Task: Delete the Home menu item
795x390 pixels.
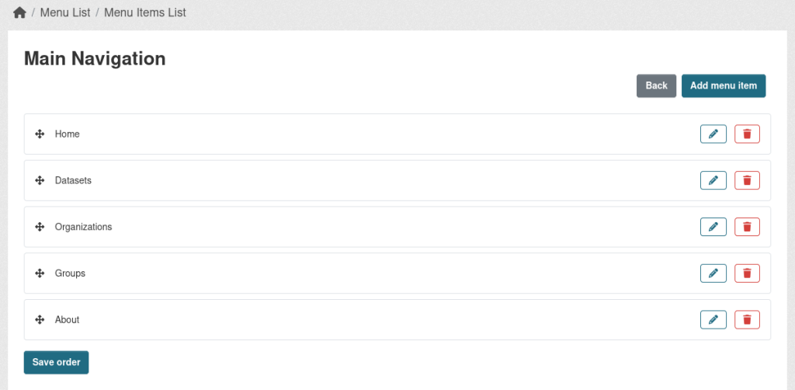Action: pyautogui.click(x=747, y=134)
